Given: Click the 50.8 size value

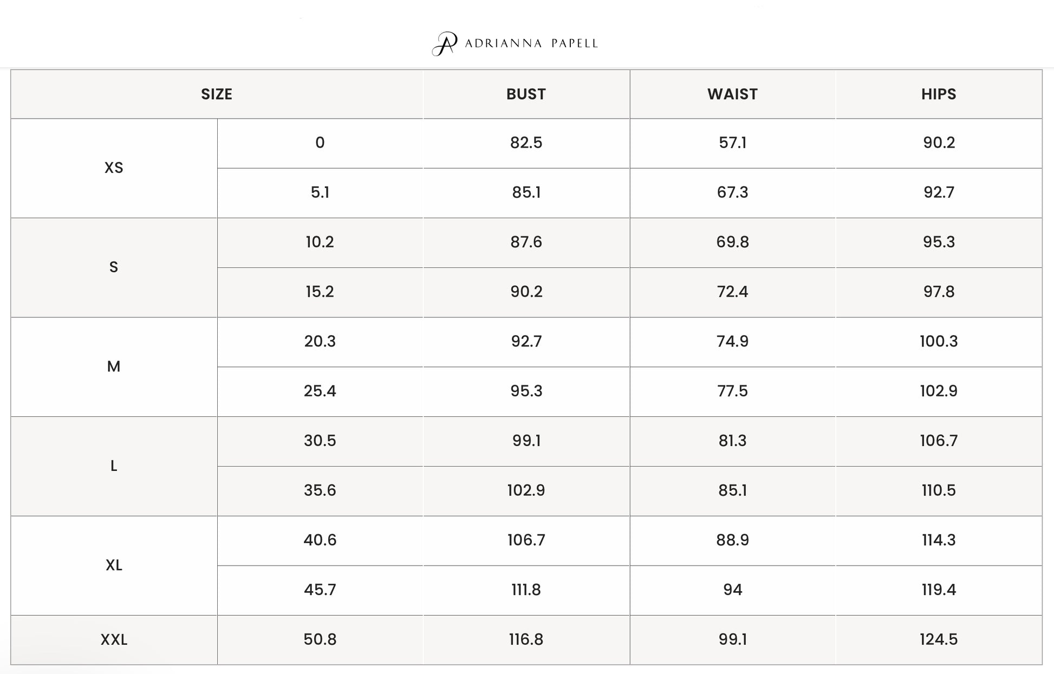Looking at the screenshot, I should tap(320, 640).
